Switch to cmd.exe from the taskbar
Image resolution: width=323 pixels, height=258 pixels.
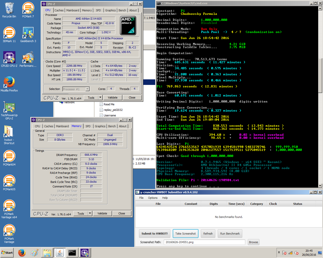click(72, 253)
